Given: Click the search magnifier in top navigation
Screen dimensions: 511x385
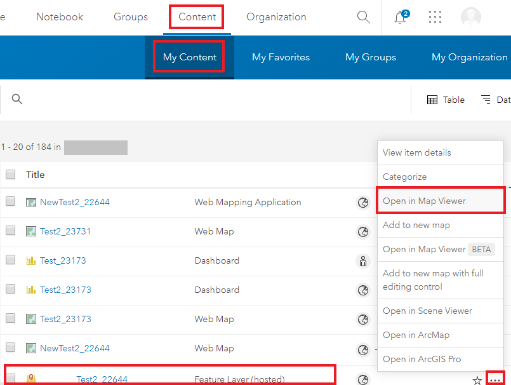Looking at the screenshot, I should [363, 17].
